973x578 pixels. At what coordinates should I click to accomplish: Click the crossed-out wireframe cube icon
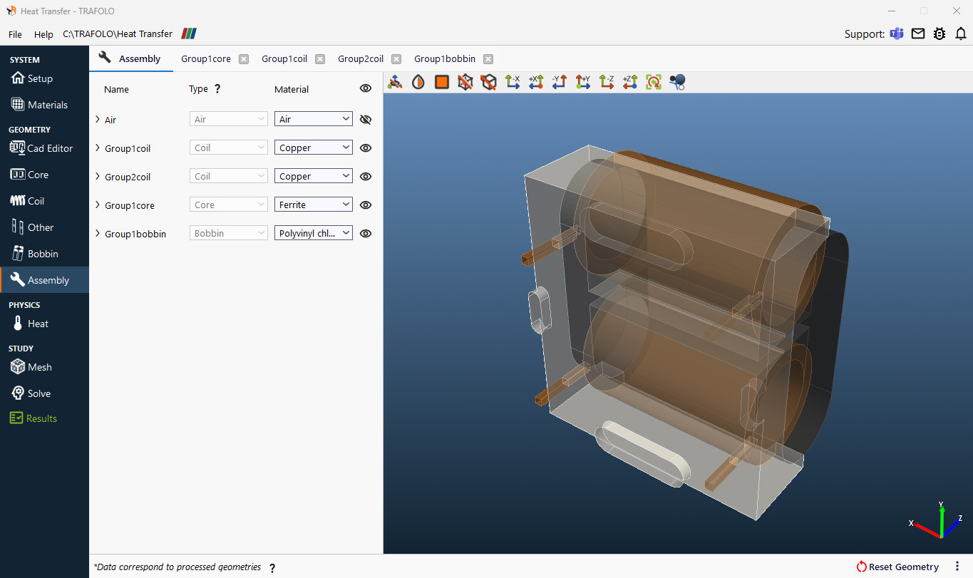(465, 82)
